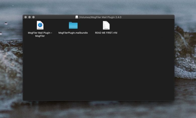Click the "MsgFilerPlugin.mailbundle" name label
Viewport: 196px width, 118px height.
(73, 33)
